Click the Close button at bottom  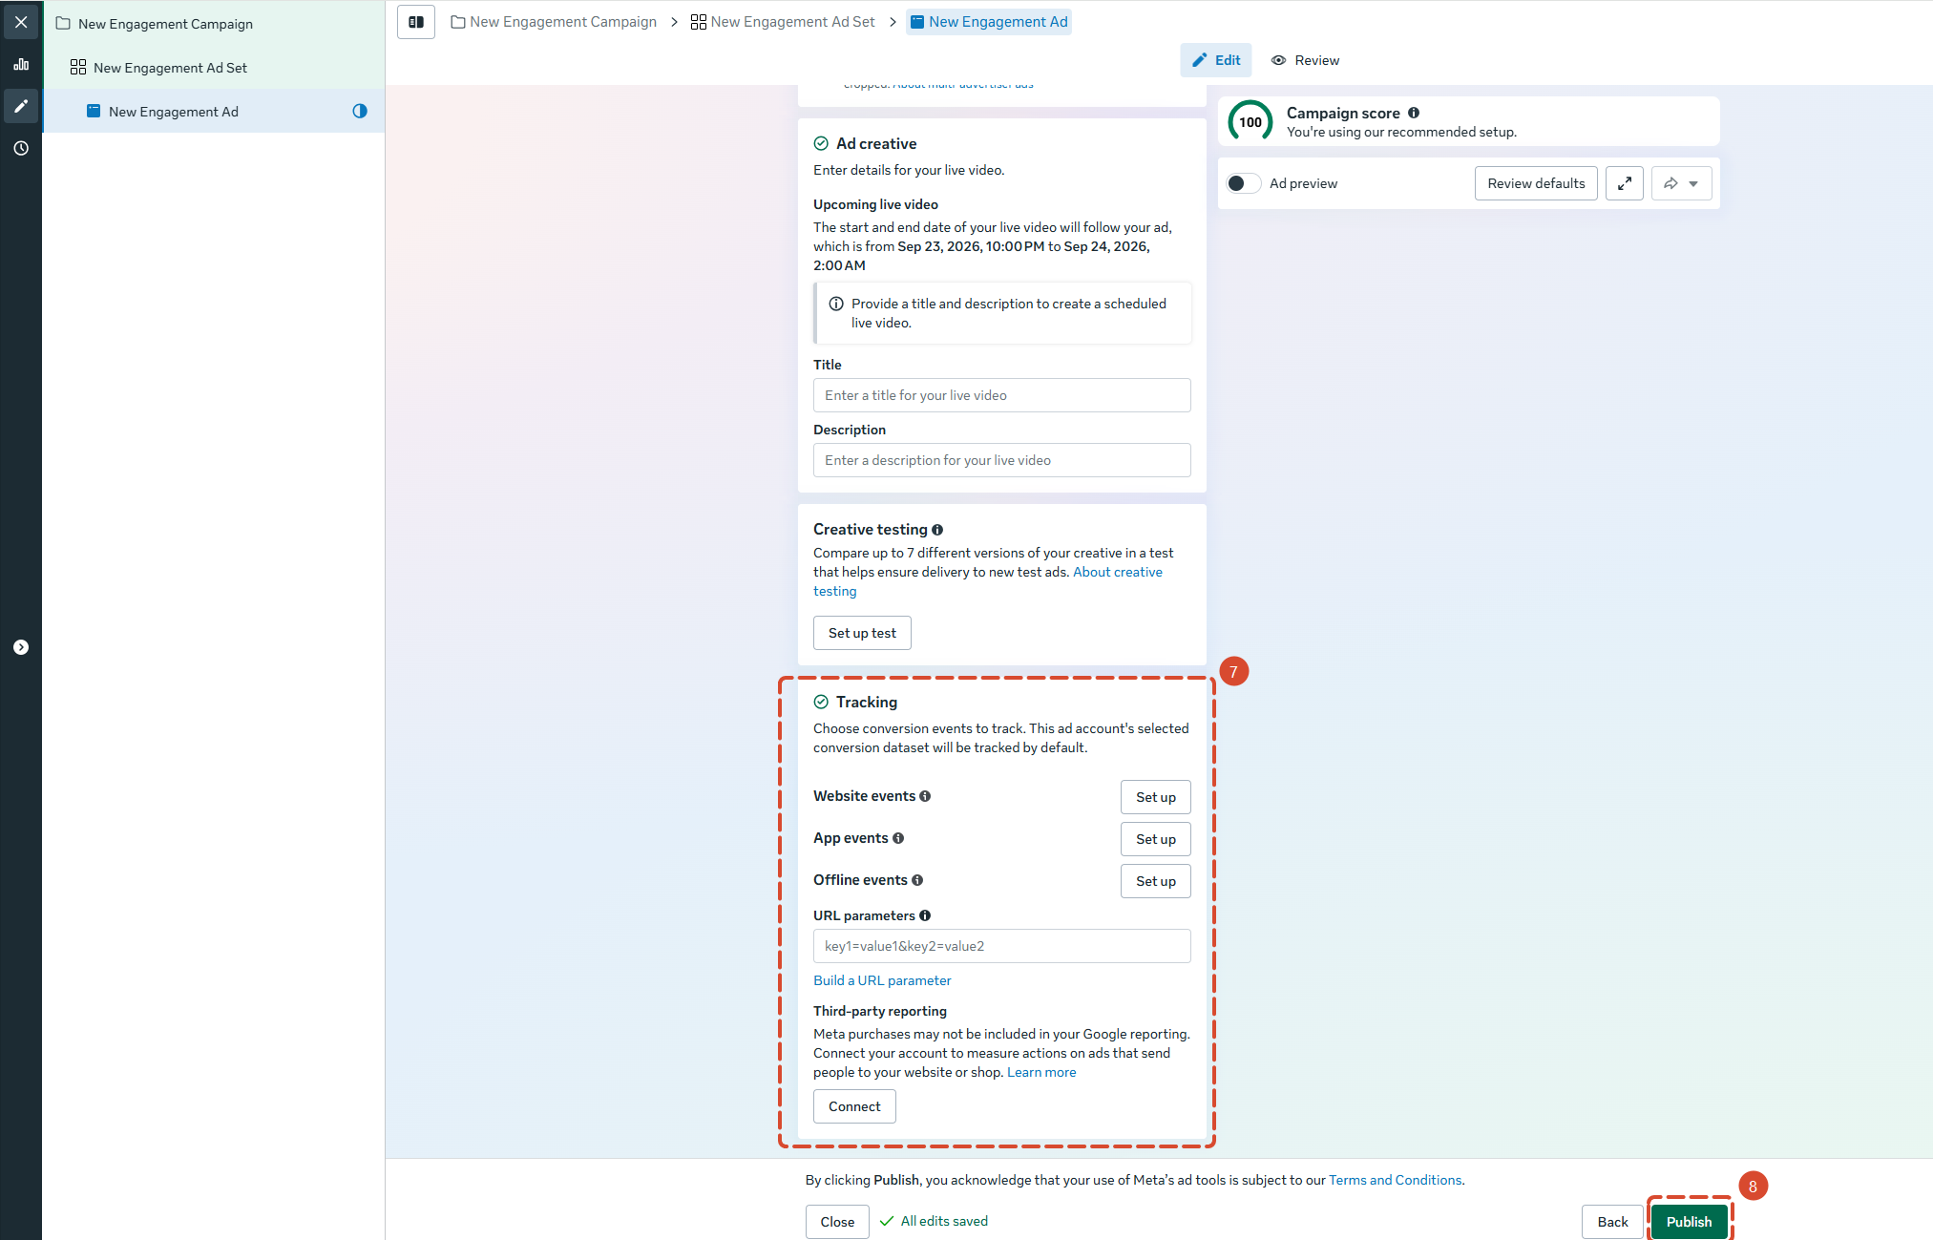point(837,1222)
